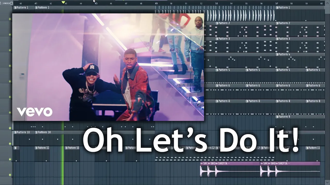Click the yellow playhead marker near bar 43

[63, 2]
